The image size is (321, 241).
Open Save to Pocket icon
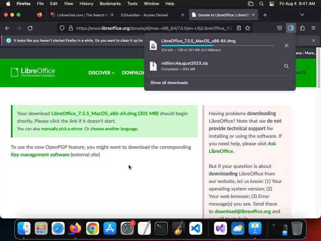click(279, 28)
